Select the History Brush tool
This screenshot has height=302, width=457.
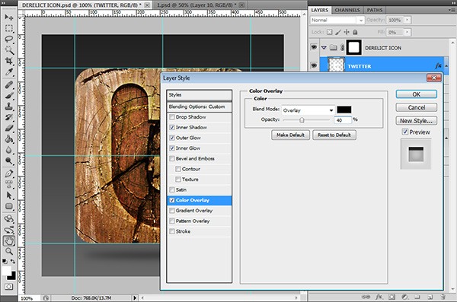click(8, 117)
